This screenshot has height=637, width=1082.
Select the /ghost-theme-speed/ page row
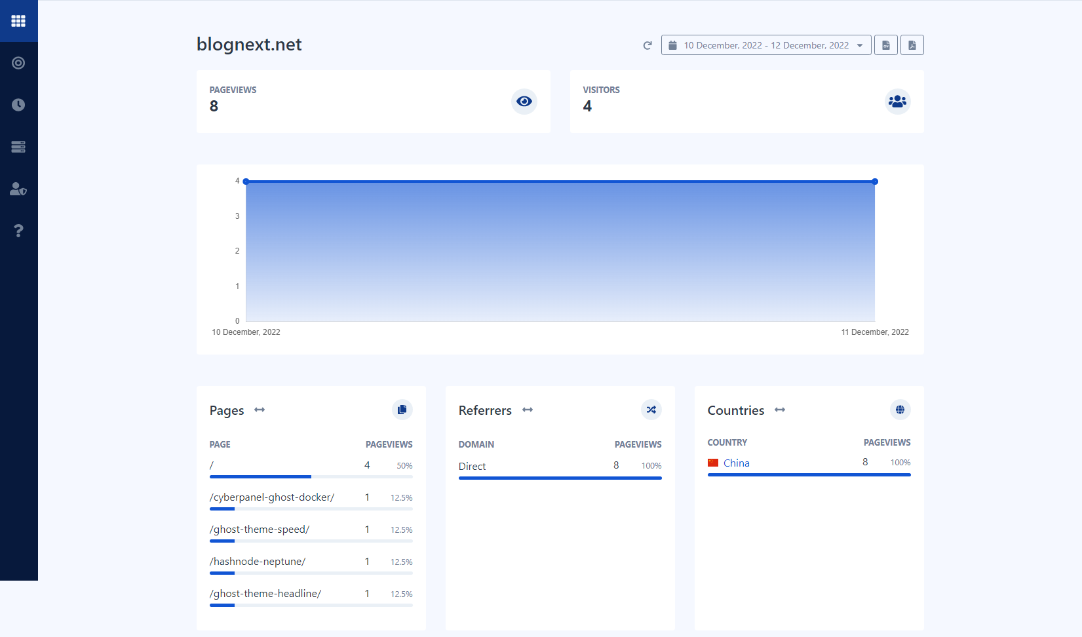[260, 530]
